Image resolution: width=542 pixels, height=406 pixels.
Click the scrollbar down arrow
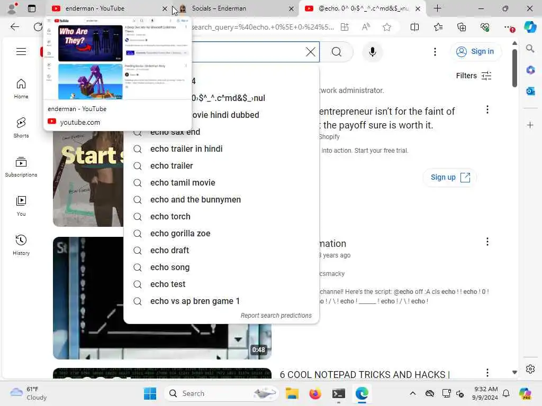(x=514, y=372)
